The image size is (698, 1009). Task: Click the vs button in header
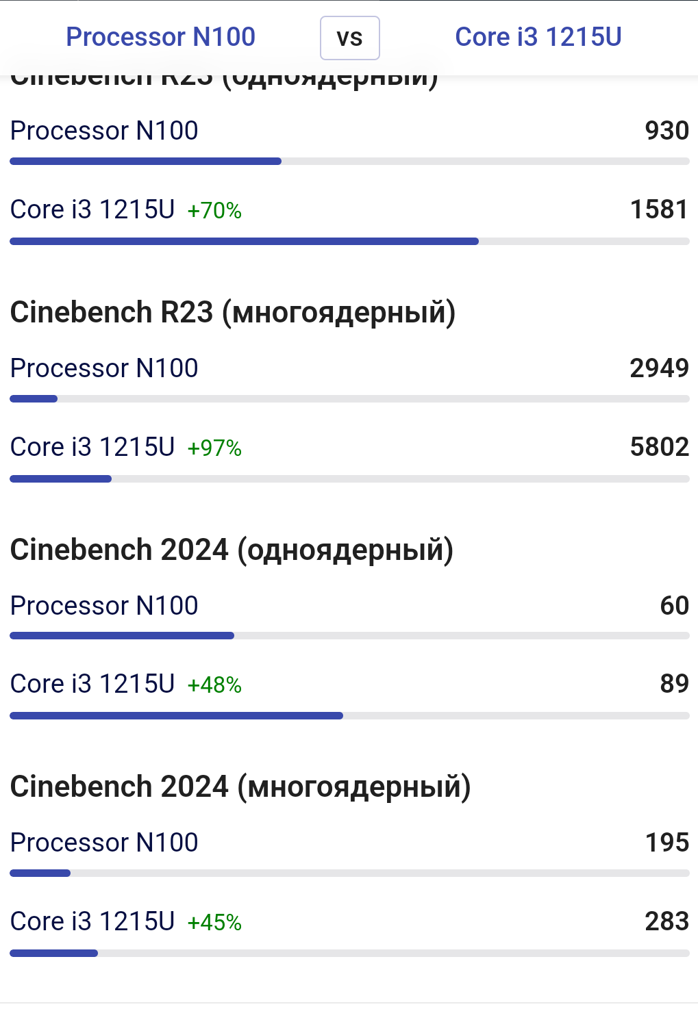(350, 38)
